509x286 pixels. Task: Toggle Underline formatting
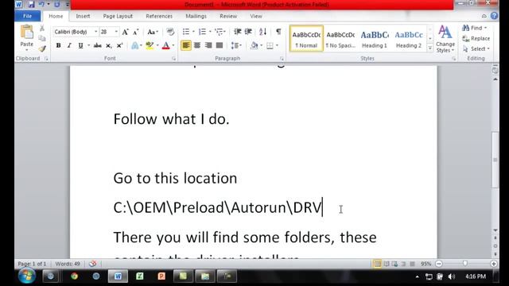80,46
